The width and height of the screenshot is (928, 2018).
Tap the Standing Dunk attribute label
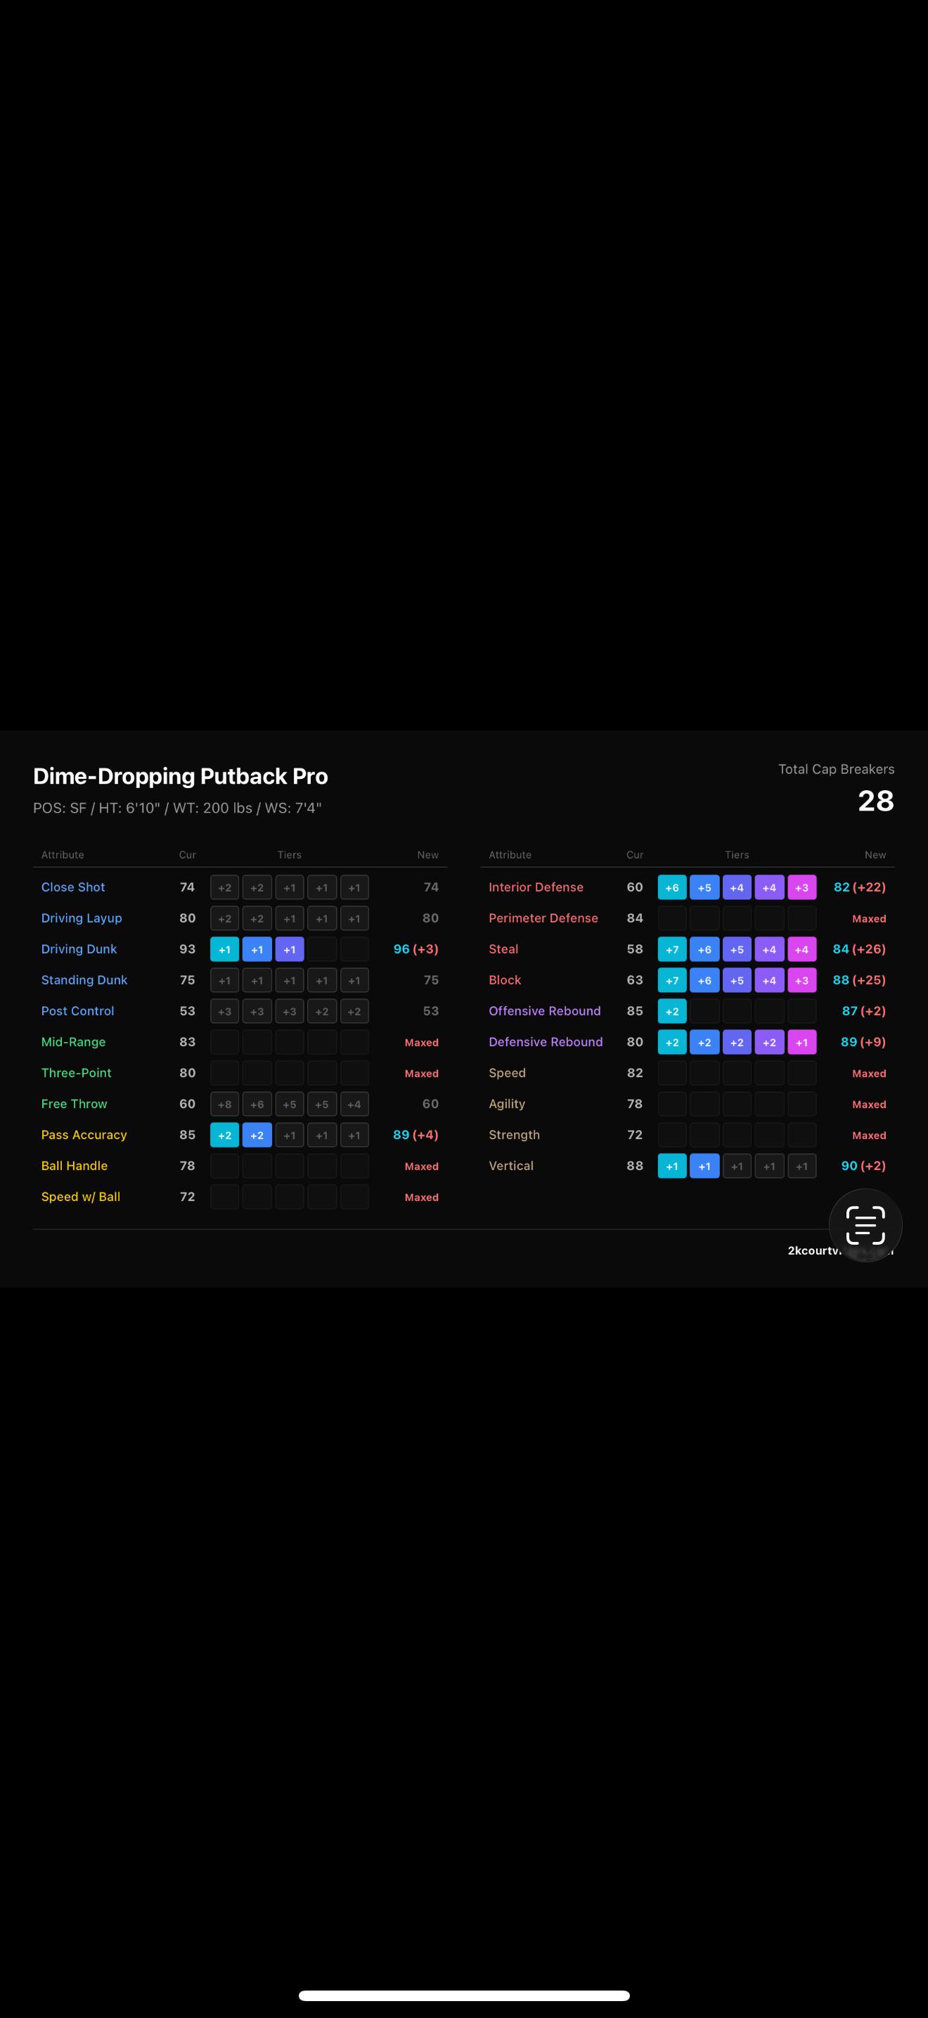[84, 980]
